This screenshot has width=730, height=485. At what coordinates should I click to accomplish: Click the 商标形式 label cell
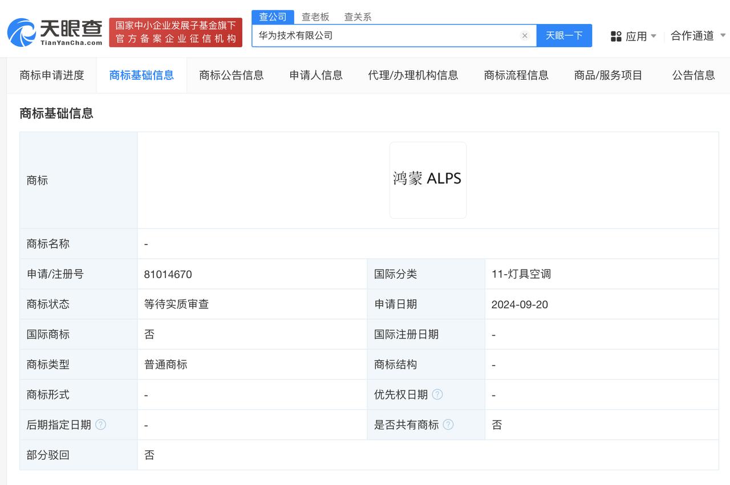pyautogui.click(x=79, y=394)
